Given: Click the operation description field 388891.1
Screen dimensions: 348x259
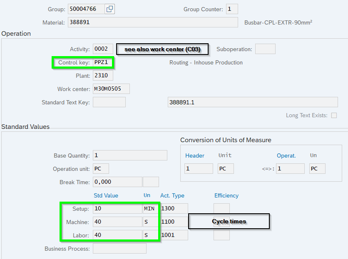Looking at the screenshot, I should (252, 102).
